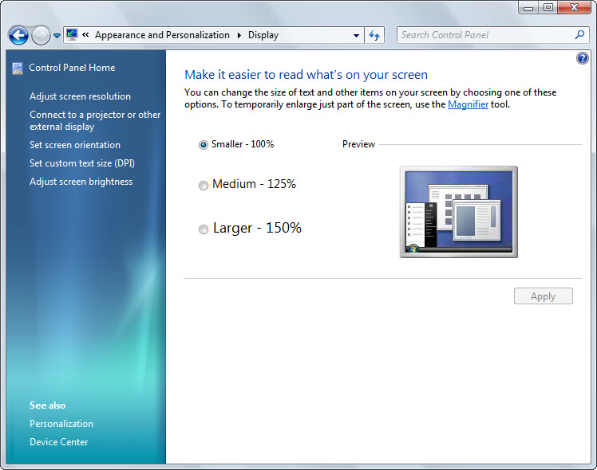Expand the arrow after Appearance and Personalization
The width and height of the screenshot is (597, 470).
tap(239, 35)
